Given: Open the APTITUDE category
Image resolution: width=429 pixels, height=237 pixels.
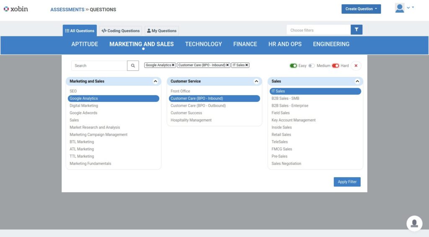Looking at the screenshot, I should point(85,44).
